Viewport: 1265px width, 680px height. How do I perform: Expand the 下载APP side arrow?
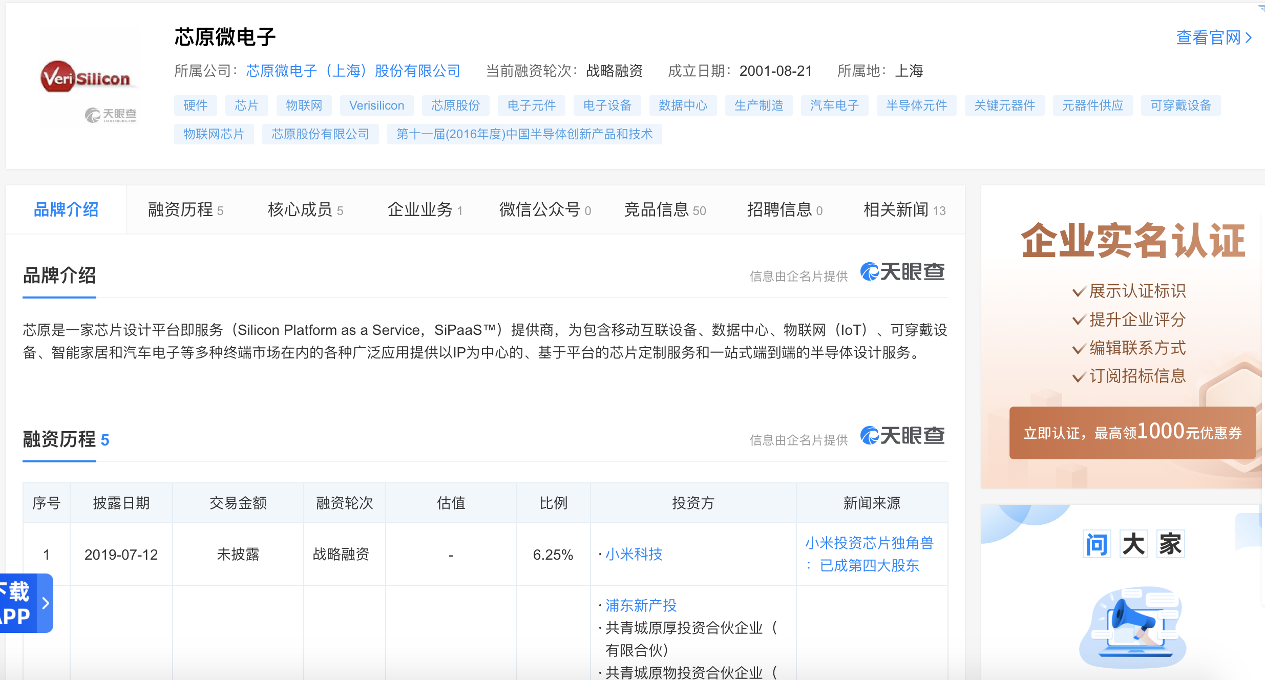46,603
